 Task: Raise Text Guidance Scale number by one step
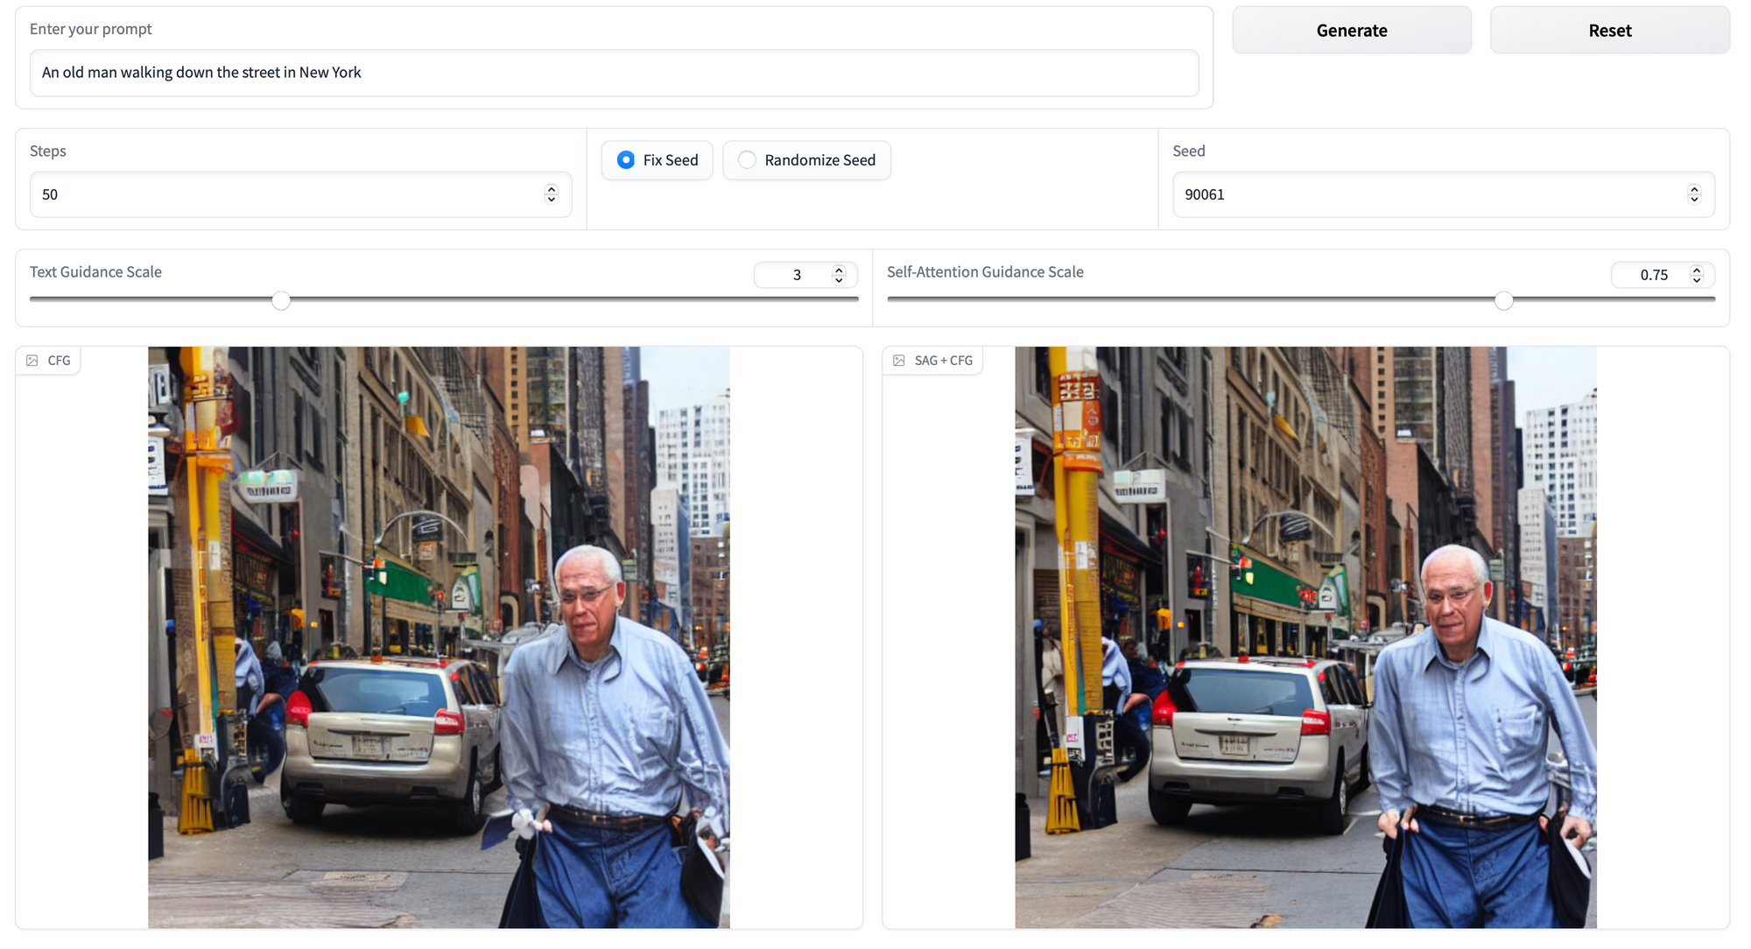839,270
